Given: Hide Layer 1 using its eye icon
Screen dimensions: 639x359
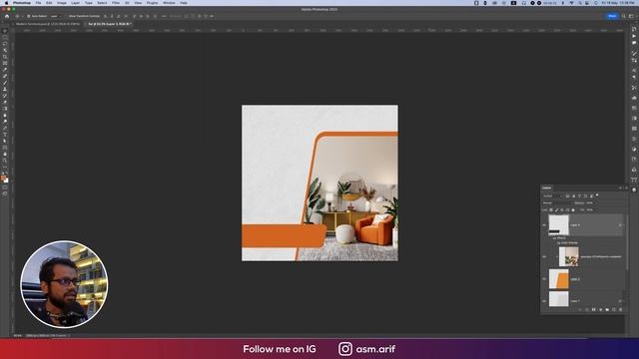Looking at the screenshot, I should pos(544,301).
